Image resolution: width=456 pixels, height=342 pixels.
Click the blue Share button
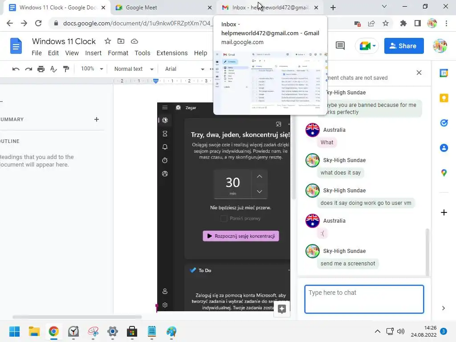click(403, 46)
